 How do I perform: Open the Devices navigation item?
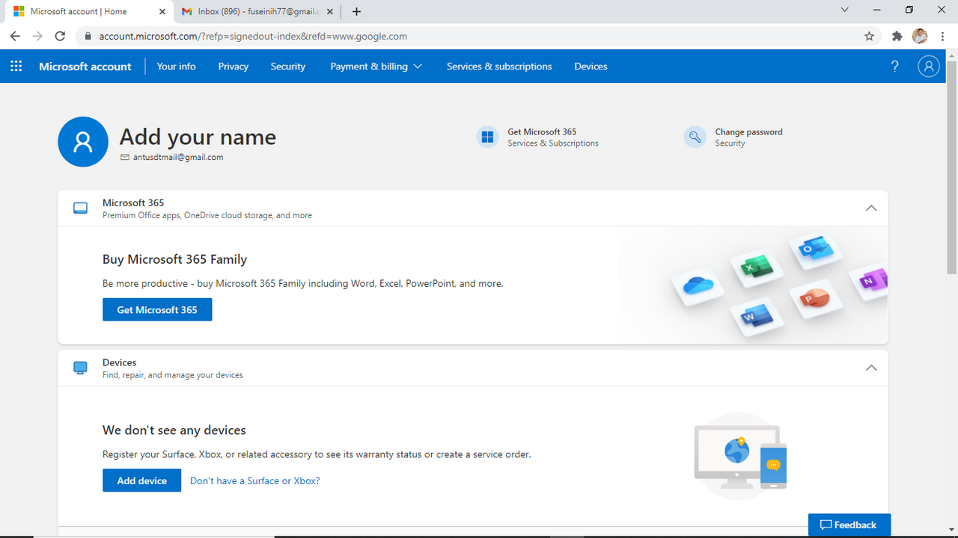(x=591, y=67)
